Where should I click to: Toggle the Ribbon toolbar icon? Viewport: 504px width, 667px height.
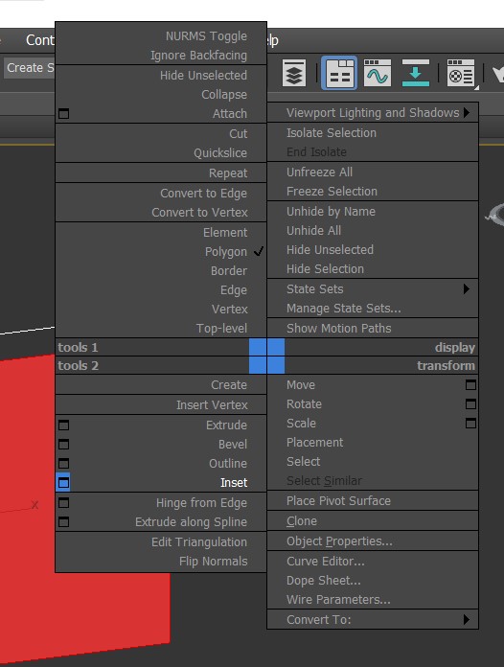(339, 73)
